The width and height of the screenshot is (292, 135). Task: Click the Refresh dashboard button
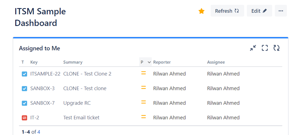[227, 11]
